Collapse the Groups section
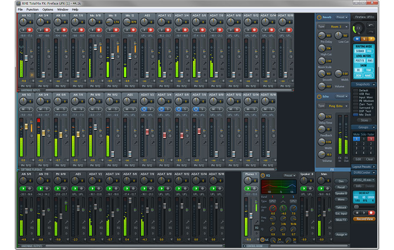The height and width of the screenshot is (250, 394). 374,127
